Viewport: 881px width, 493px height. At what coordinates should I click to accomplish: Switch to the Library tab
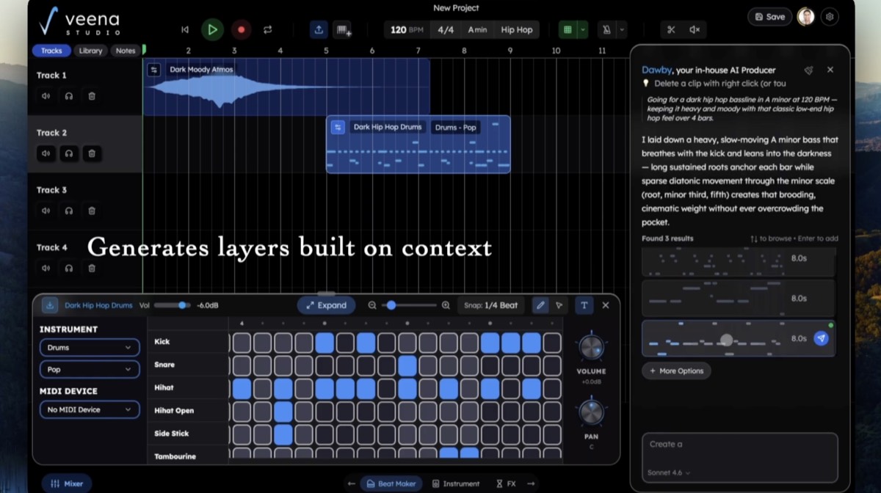tap(90, 50)
